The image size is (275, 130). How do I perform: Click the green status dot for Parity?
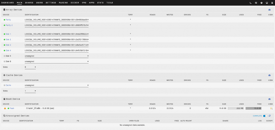coord(4,20)
